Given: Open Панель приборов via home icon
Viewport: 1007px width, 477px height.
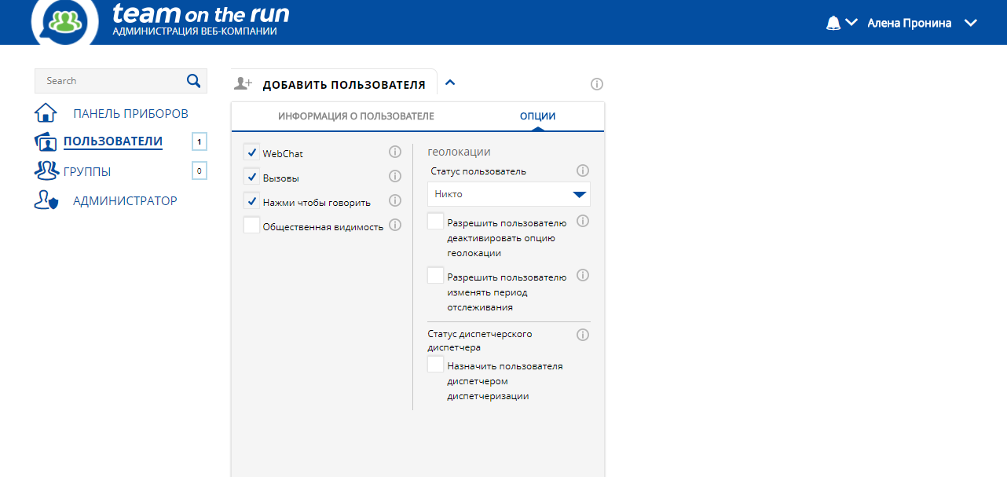Looking at the screenshot, I should click(46, 112).
